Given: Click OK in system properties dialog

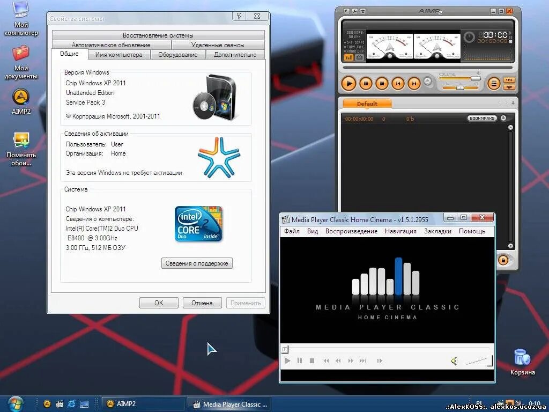Looking at the screenshot, I should pos(159,303).
